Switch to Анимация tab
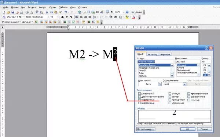220x137 pixels. tap(165, 54)
